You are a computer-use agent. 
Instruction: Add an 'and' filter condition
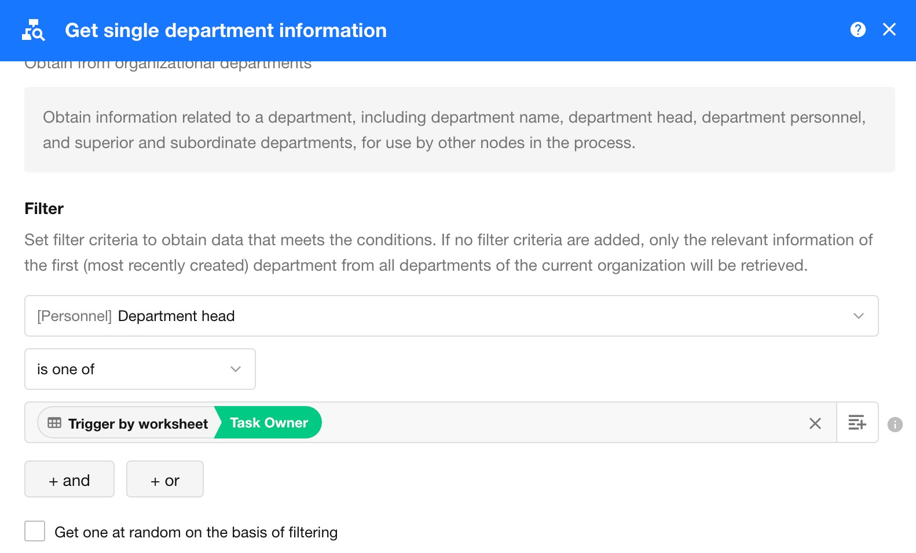point(69,480)
